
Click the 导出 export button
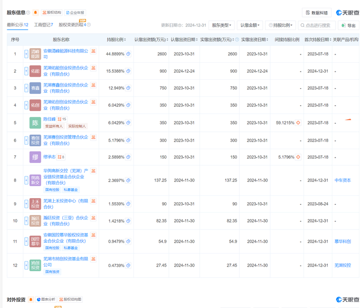[348, 25]
